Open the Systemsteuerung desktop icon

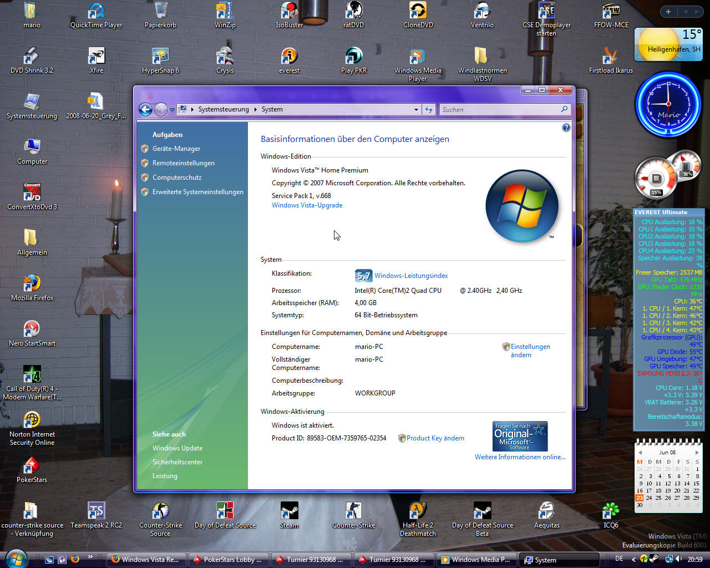coord(32,106)
